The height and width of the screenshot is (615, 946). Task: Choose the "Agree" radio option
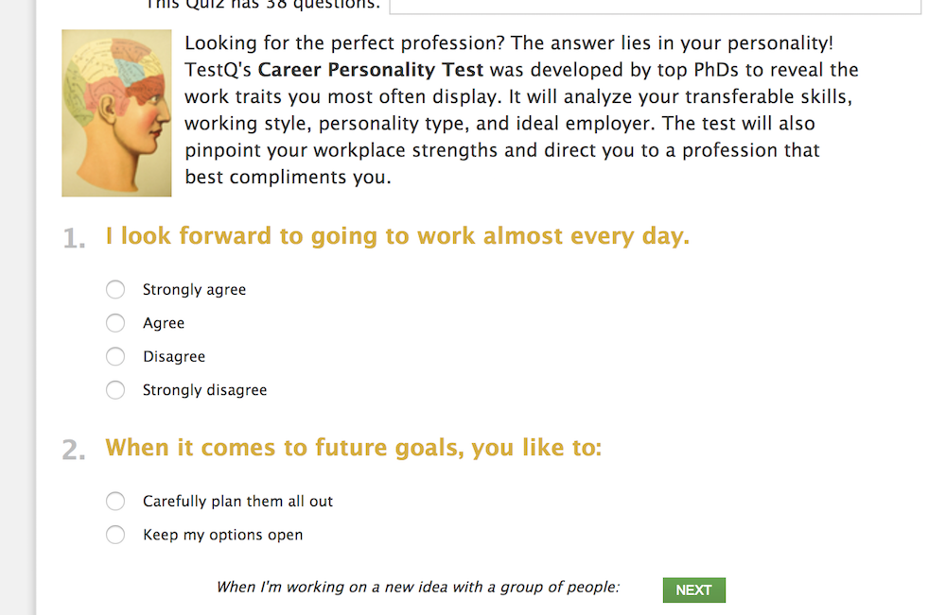(115, 323)
